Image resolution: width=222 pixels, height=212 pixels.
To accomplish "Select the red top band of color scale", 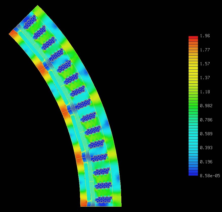I will click(193, 37).
